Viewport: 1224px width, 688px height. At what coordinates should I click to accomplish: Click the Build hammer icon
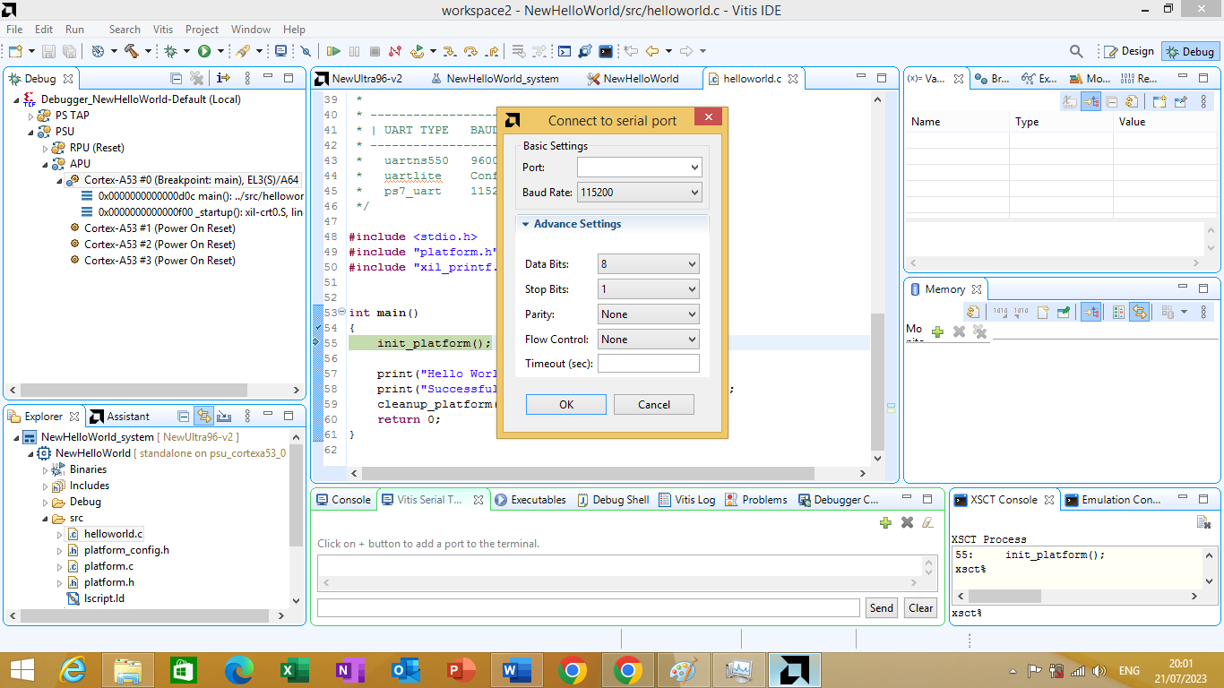pyautogui.click(x=131, y=51)
